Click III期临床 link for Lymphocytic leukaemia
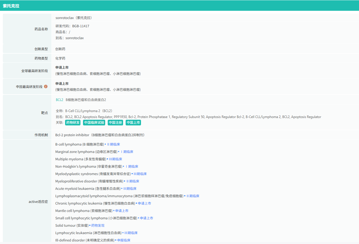 (131, 233)
